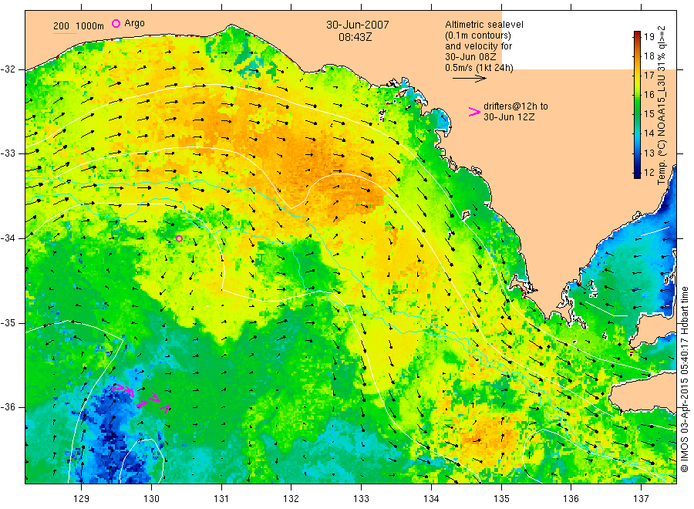Image resolution: width=694 pixels, height=509 pixels.
Task: Click the 'Argo' legend label
Action: (134, 23)
